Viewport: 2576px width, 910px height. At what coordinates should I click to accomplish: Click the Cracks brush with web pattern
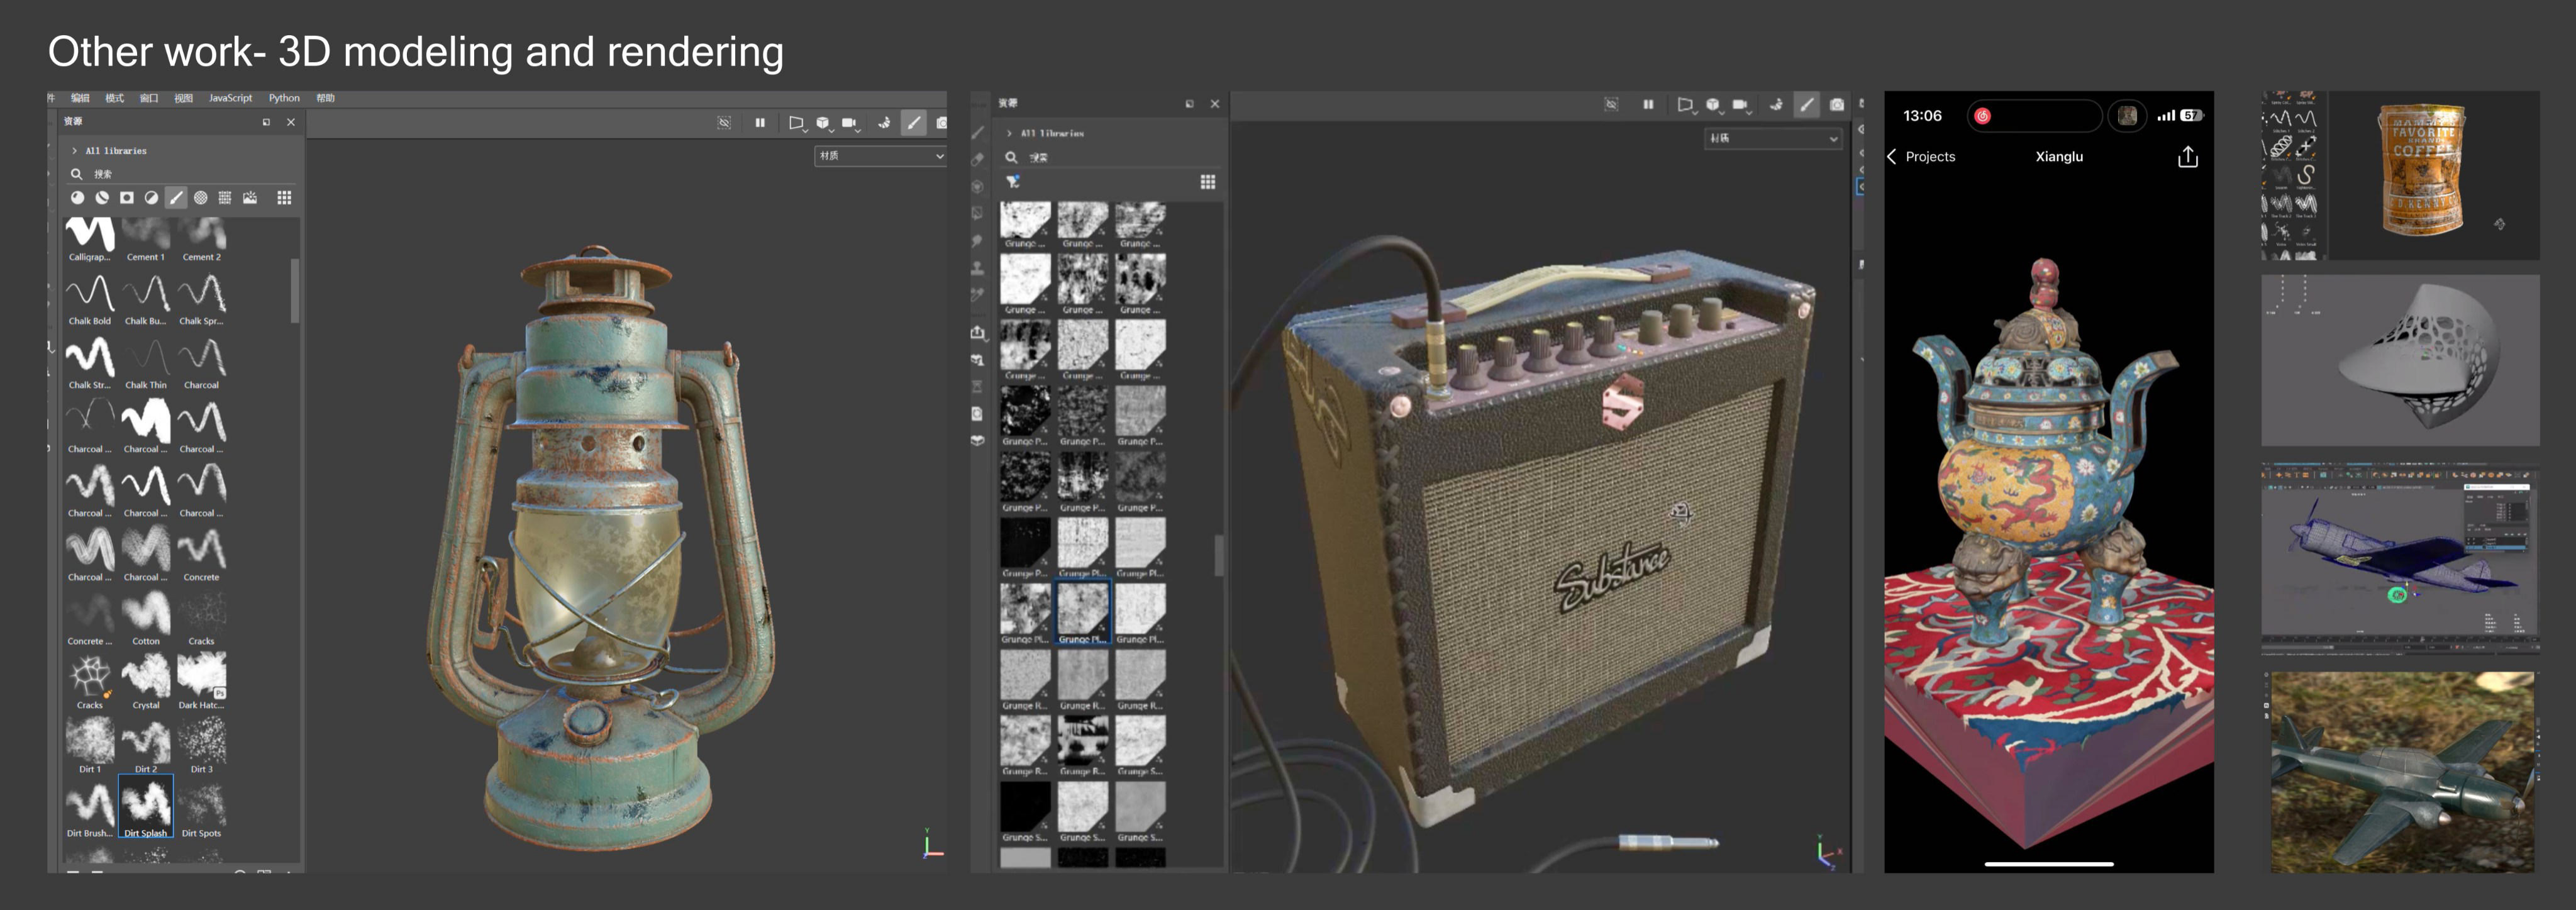[x=90, y=682]
